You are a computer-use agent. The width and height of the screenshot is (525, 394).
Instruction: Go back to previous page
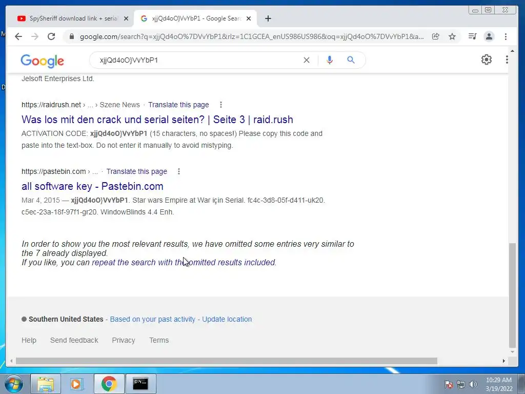[x=18, y=36]
